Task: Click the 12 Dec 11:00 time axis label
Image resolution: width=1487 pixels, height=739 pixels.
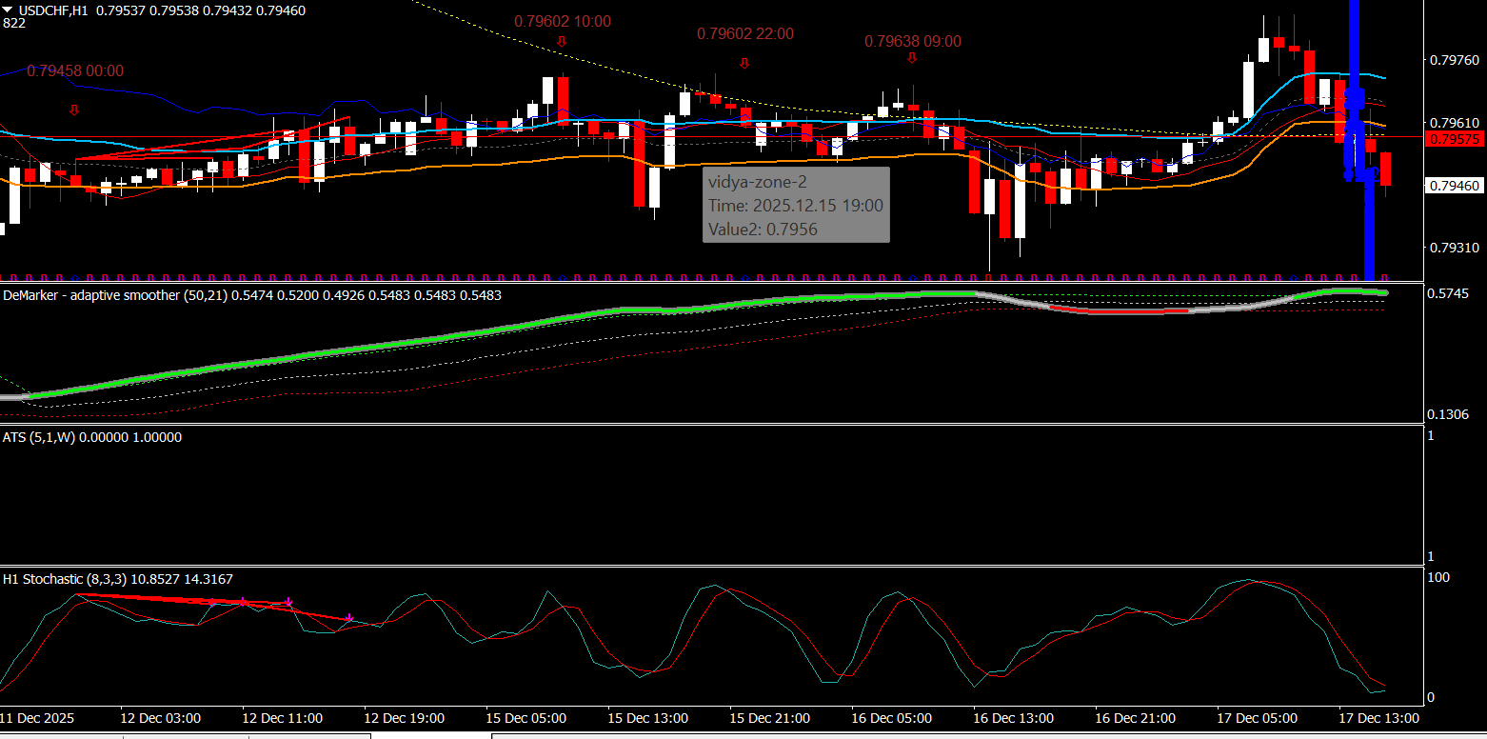Action: 283,718
